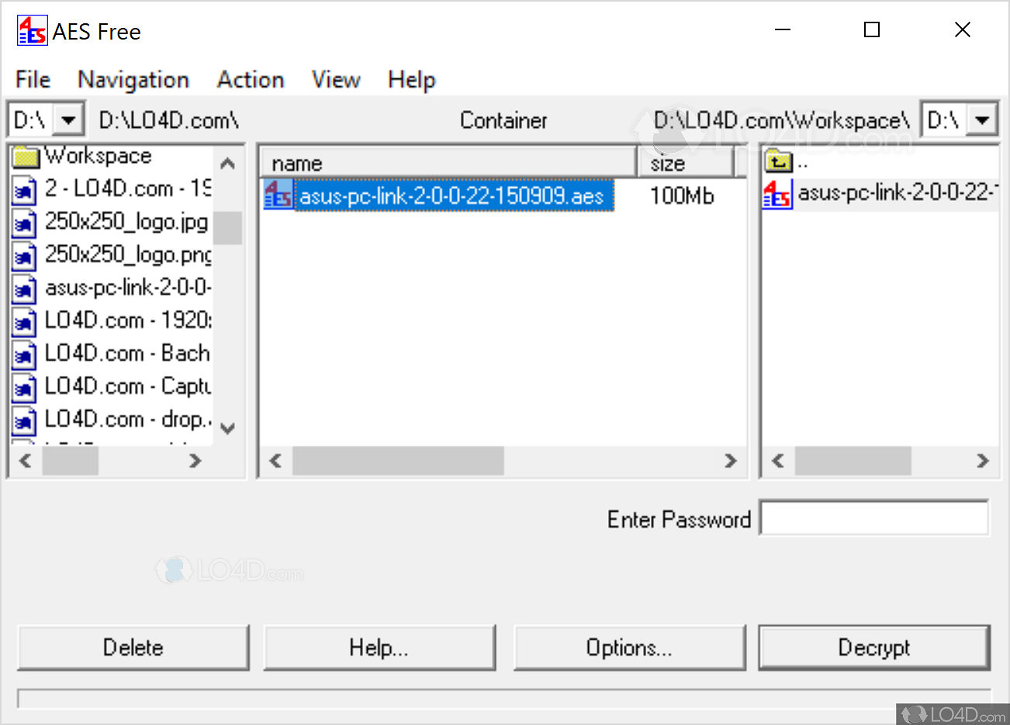Open the Action menu
The width and height of the screenshot is (1010, 725).
[251, 80]
